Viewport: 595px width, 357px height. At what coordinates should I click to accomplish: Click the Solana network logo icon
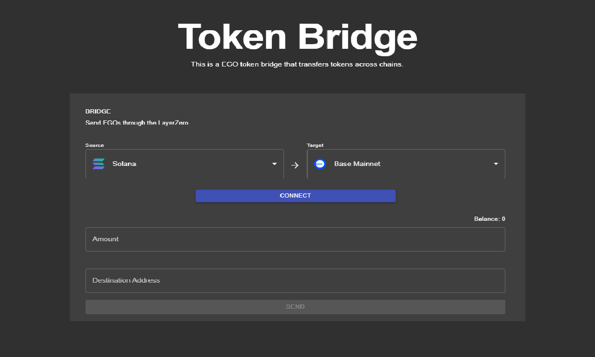[99, 164]
